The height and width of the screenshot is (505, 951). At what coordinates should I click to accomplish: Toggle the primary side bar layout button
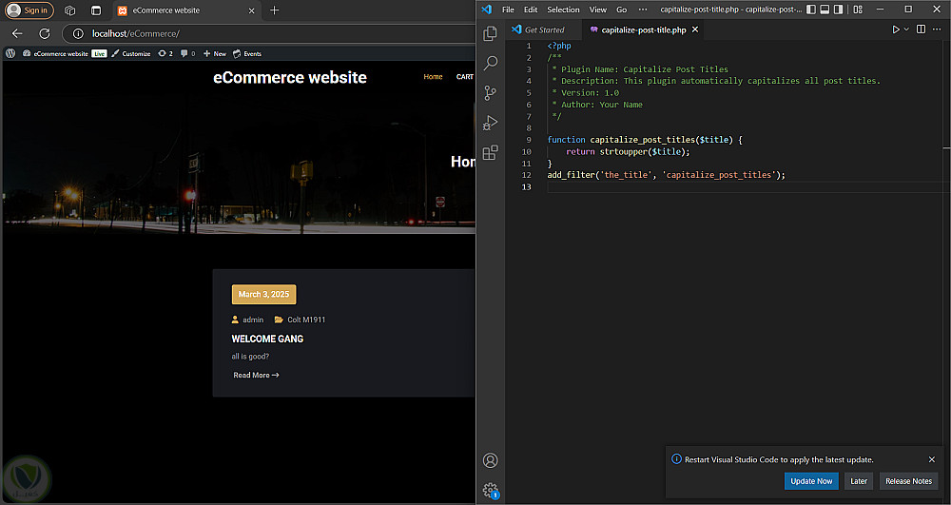click(x=811, y=10)
